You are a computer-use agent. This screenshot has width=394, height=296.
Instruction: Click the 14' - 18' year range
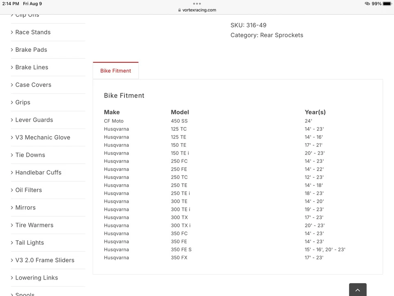[x=314, y=185]
